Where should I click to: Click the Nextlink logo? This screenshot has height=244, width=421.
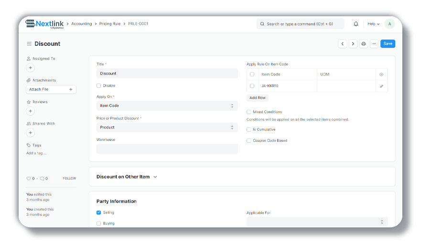point(44,24)
